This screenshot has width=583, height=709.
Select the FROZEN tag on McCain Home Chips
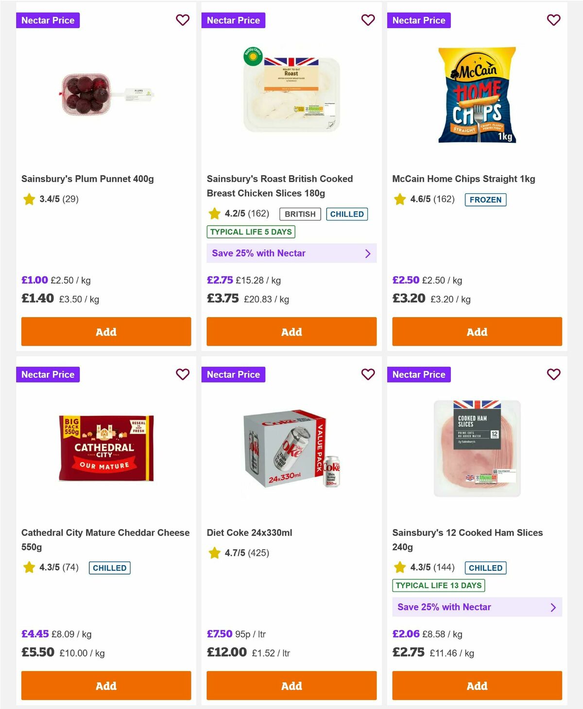point(486,200)
